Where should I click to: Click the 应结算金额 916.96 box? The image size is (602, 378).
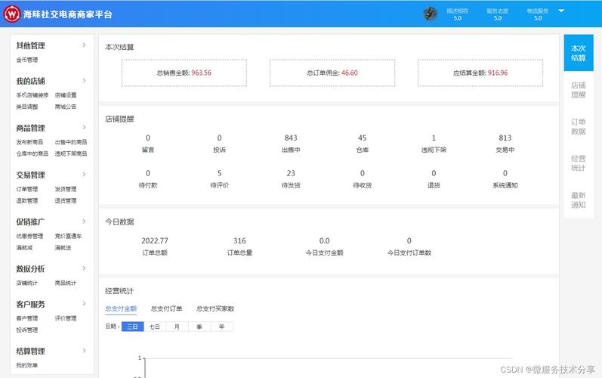[x=480, y=73]
